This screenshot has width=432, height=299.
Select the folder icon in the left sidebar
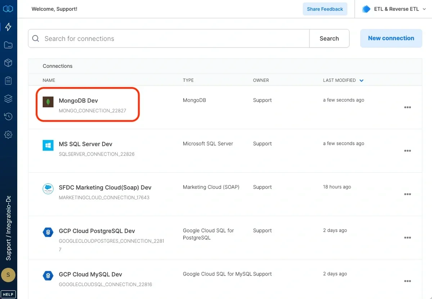8,45
